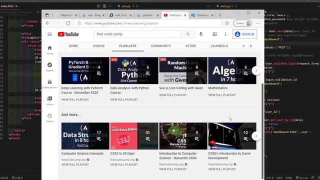320x180 pixels.
Task: Click Go Live in VS Code status bar
Action: [301, 178]
